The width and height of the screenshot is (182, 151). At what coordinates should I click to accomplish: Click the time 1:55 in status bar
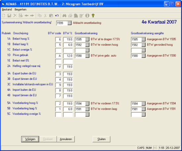pos(161,148)
